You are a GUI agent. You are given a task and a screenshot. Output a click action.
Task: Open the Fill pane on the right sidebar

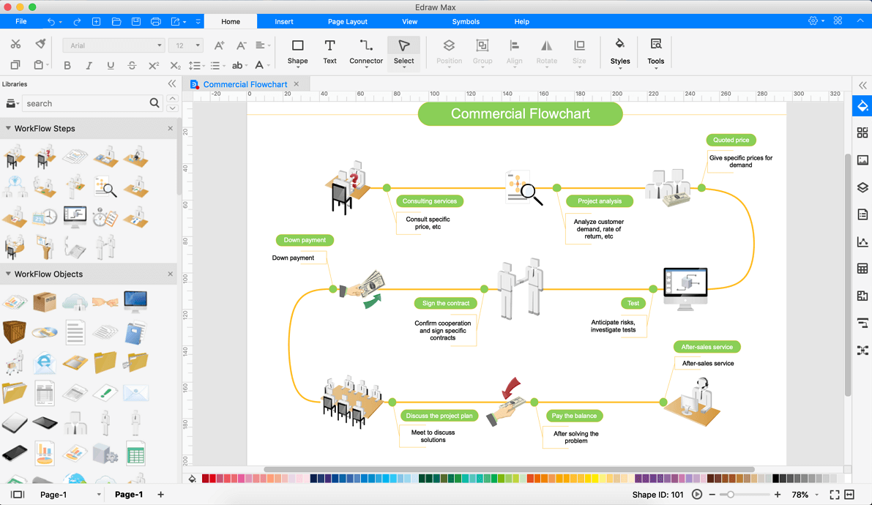pos(862,105)
